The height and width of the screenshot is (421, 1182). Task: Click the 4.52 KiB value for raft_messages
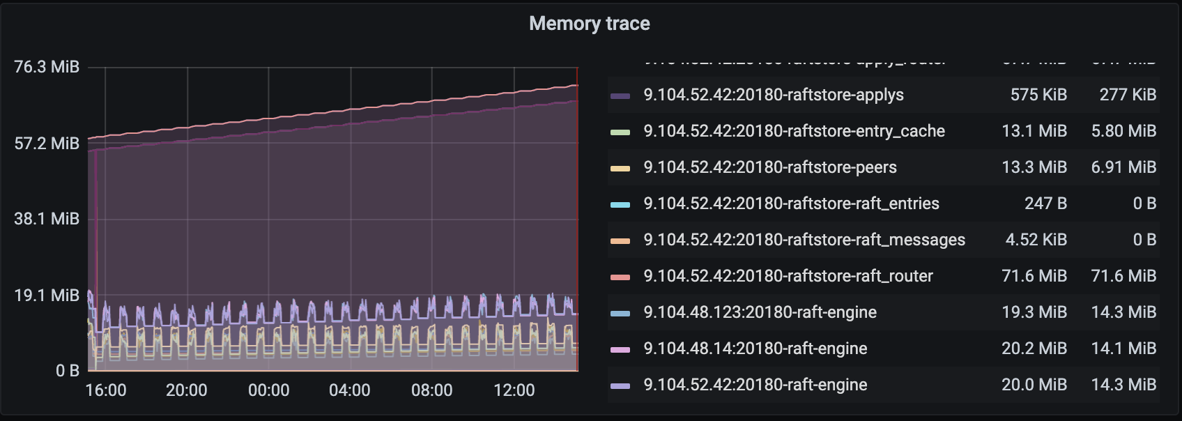(x=1036, y=240)
